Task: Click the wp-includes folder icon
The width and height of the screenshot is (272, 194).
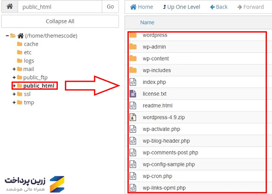Action: click(x=133, y=70)
